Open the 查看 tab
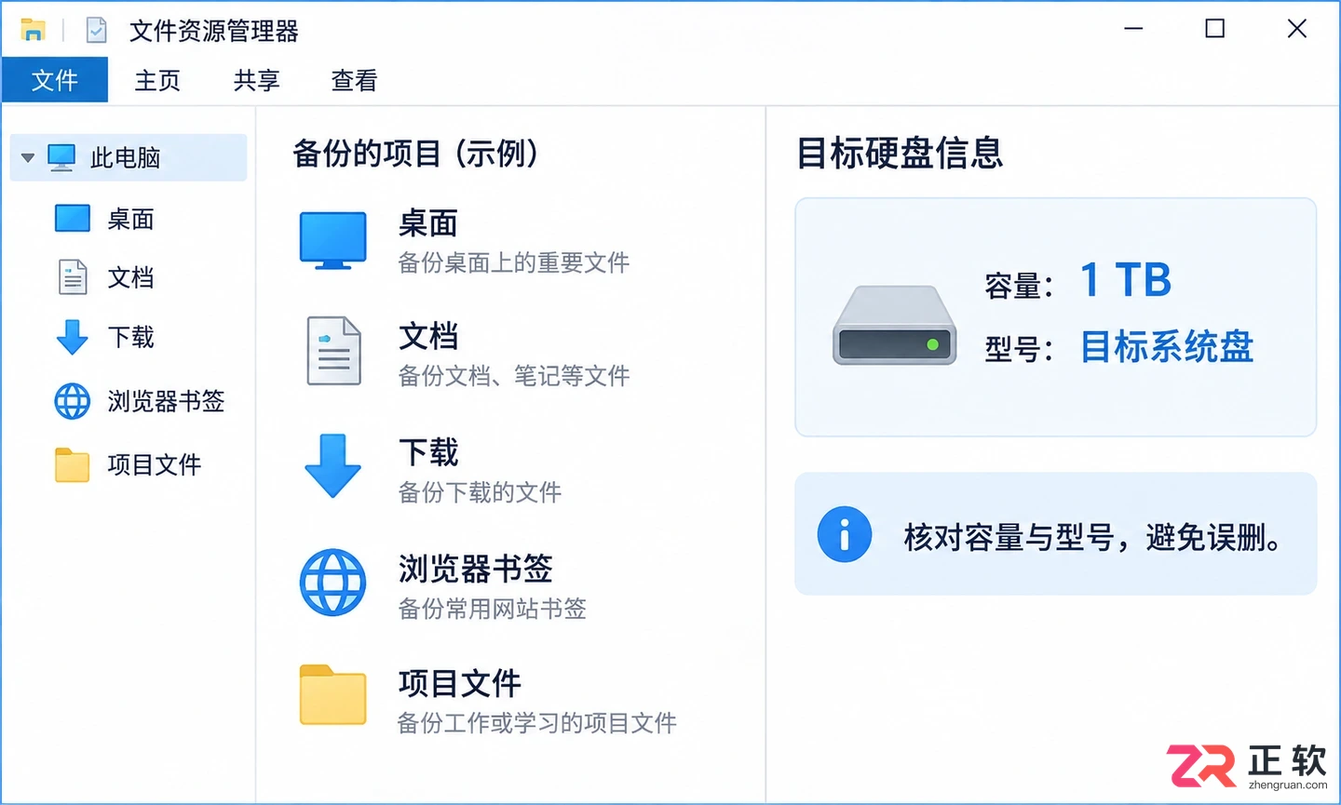This screenshot has height=805, width=1341. click(x=354, y=81)
